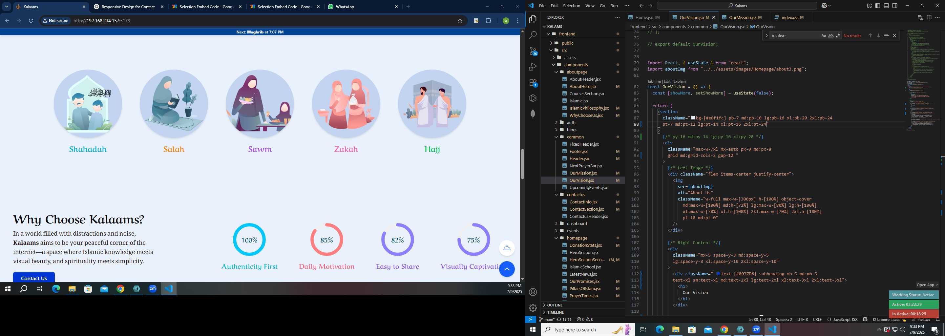
Task: Open the Accounts icon in activity bar
Action: click(x=533, y=292)
